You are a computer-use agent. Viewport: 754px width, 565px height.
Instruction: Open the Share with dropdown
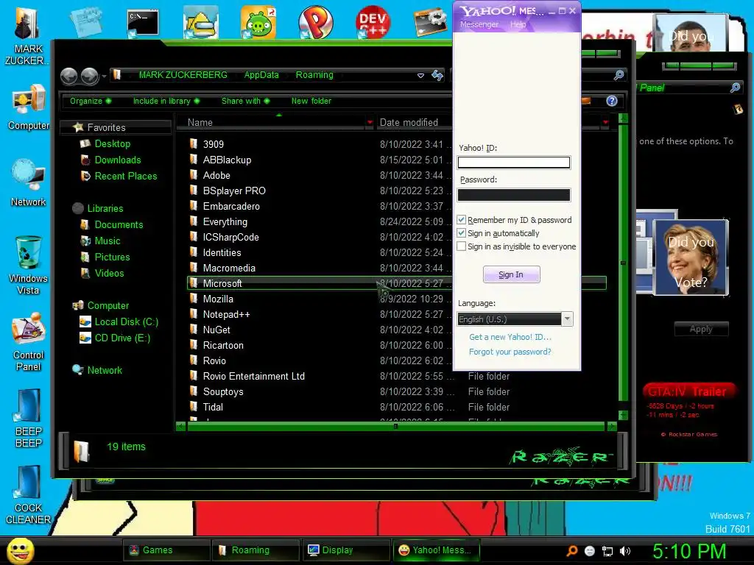[x=245, y=101]
